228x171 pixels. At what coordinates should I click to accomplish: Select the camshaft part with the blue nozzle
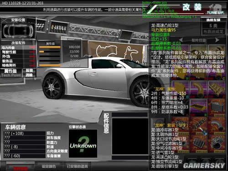[198, 125]
